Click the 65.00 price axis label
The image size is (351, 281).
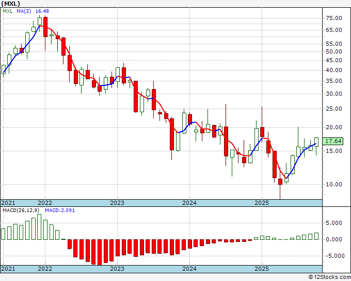334,30
